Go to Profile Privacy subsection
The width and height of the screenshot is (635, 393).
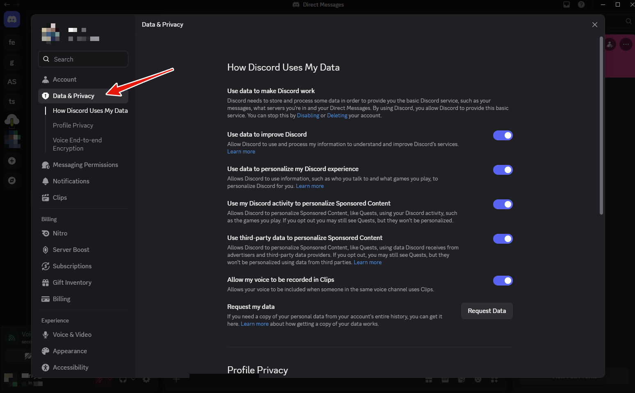73,126
